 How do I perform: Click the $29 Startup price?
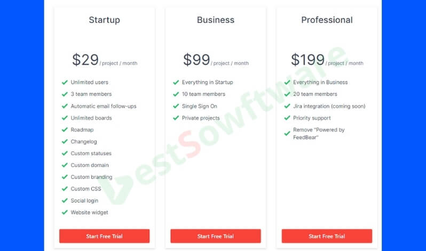tap(85, 60)
